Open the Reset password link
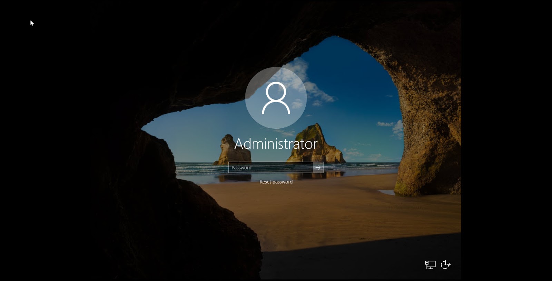 pyautogui.click(x=276, y=182)
